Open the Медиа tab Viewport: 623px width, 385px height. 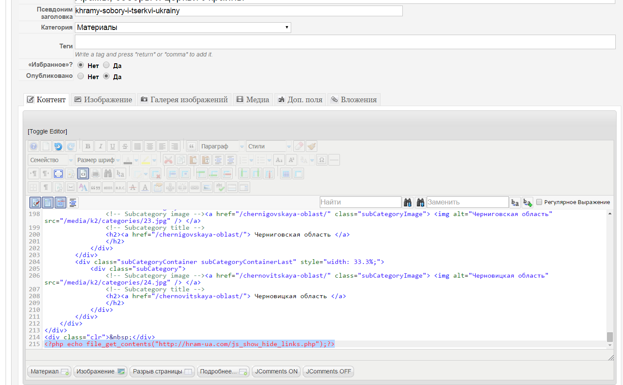click(x=253, y=100)
